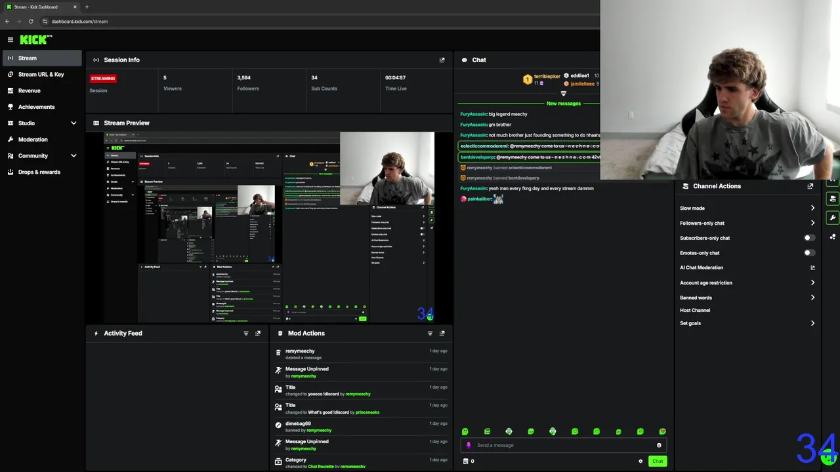Toggle Emotes-only chat switch
This screenshot has height=472, width=840.
[x=810, y=253]
